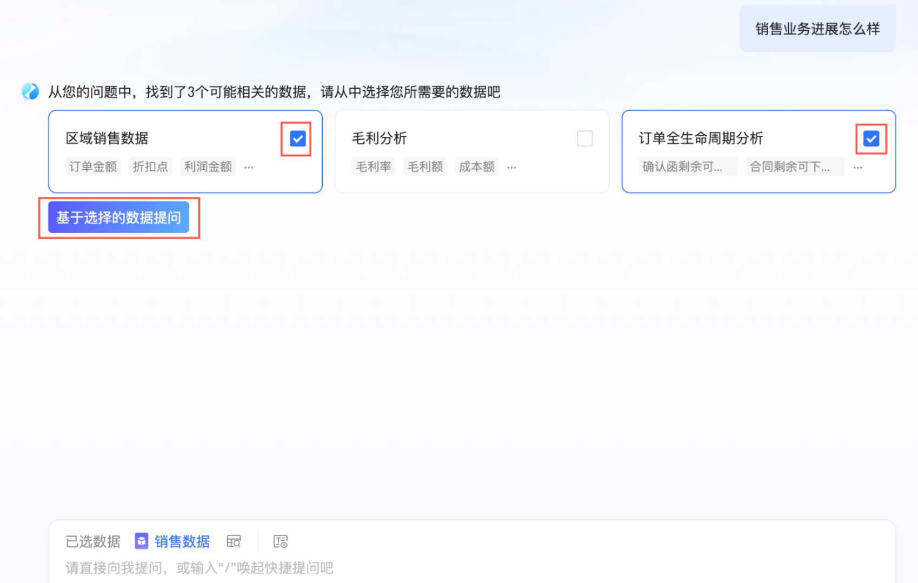Expand more fields in 区域销售数据 card
The width and height of the screenshot is (918, 583).
(249, 167)
